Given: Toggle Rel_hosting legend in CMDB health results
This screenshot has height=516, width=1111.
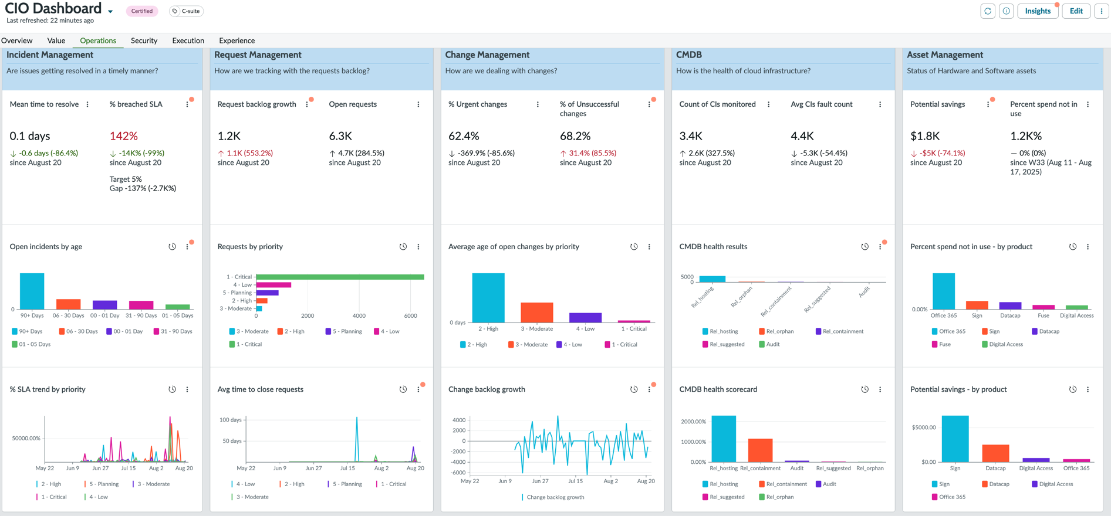Looking at the screenshot, I should point(720,331).
